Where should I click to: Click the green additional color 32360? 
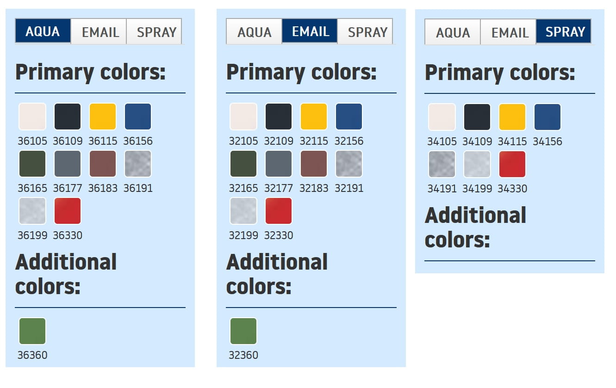tap(243, 331)
